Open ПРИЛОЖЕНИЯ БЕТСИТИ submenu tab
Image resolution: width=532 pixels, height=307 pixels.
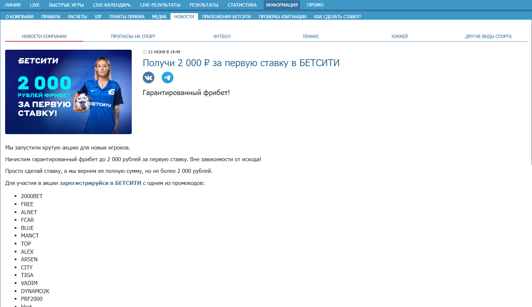tap(226, 16)
